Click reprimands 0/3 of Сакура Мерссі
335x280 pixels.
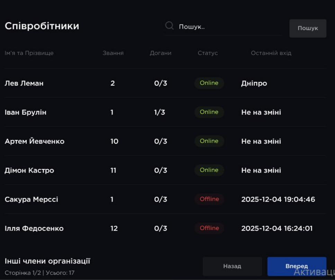click(x=161, y=199)
